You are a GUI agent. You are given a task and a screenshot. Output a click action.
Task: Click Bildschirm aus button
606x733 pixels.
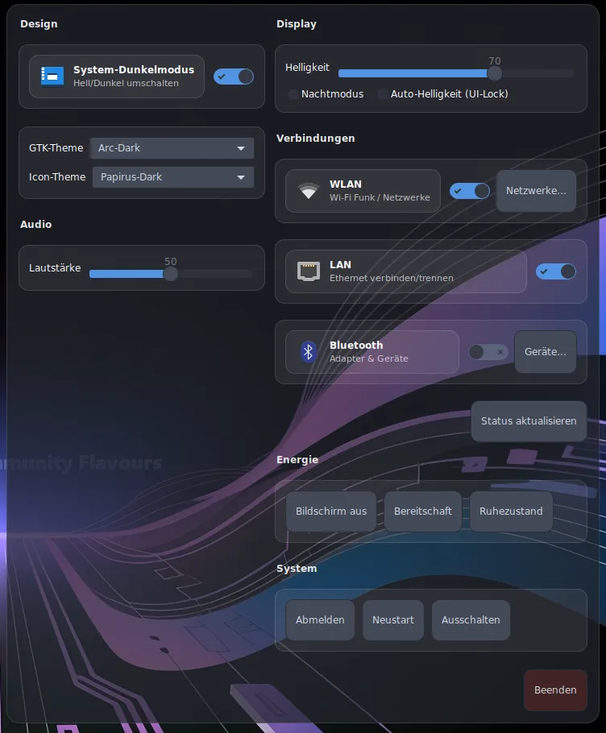(x=331, y=511)
